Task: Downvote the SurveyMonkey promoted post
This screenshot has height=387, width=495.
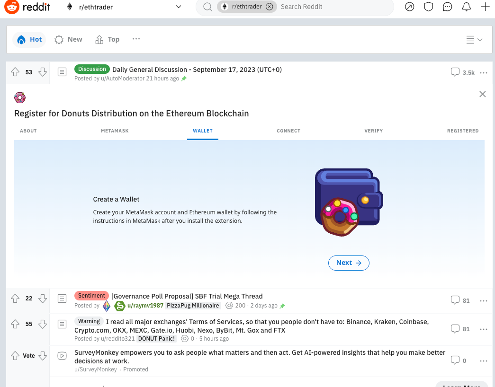Action: (x=43, y=356)
